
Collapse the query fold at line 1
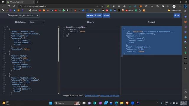click(x=64, y=27)
